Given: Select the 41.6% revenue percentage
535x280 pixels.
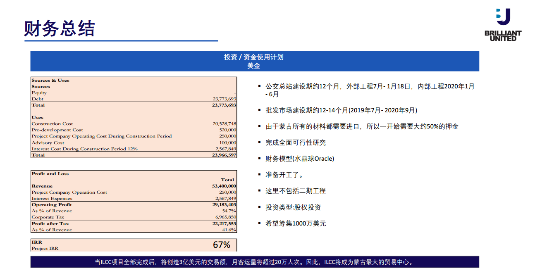Looking at the screenshot, I should tap(229, 230).
